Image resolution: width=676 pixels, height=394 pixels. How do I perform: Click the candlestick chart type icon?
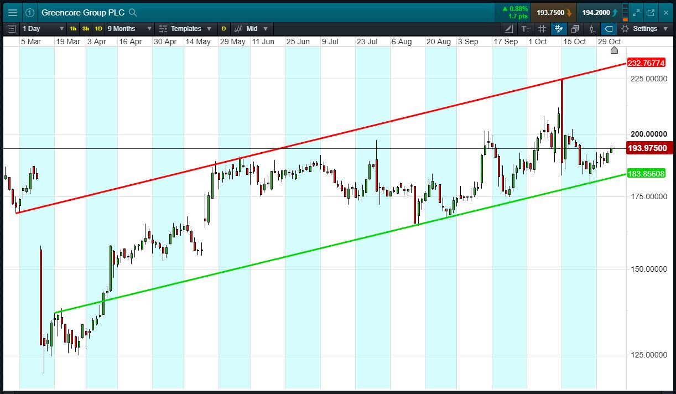238,29
